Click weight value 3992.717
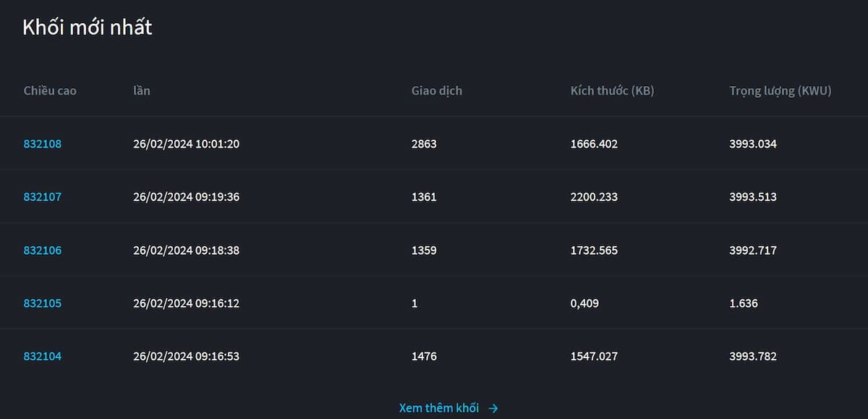The height and width of the screenshot is (419, 868). pyautogui.click(x=753, y=250)
